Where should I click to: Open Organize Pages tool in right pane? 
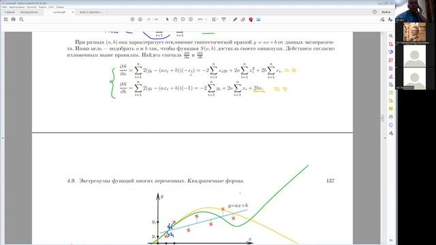coord(390,61)
